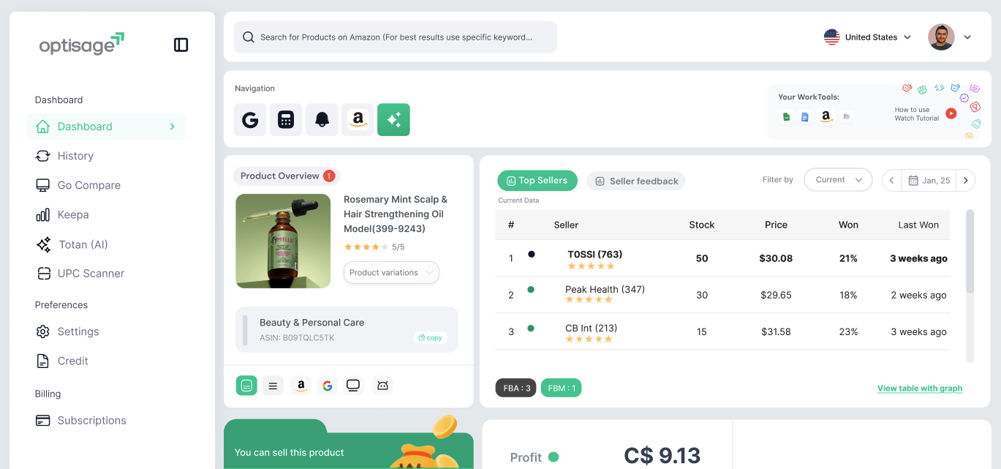Viewport: 1001px width, 469px height.
Task: Click the C$ 9.13 profit value
Action: point(662,456)
